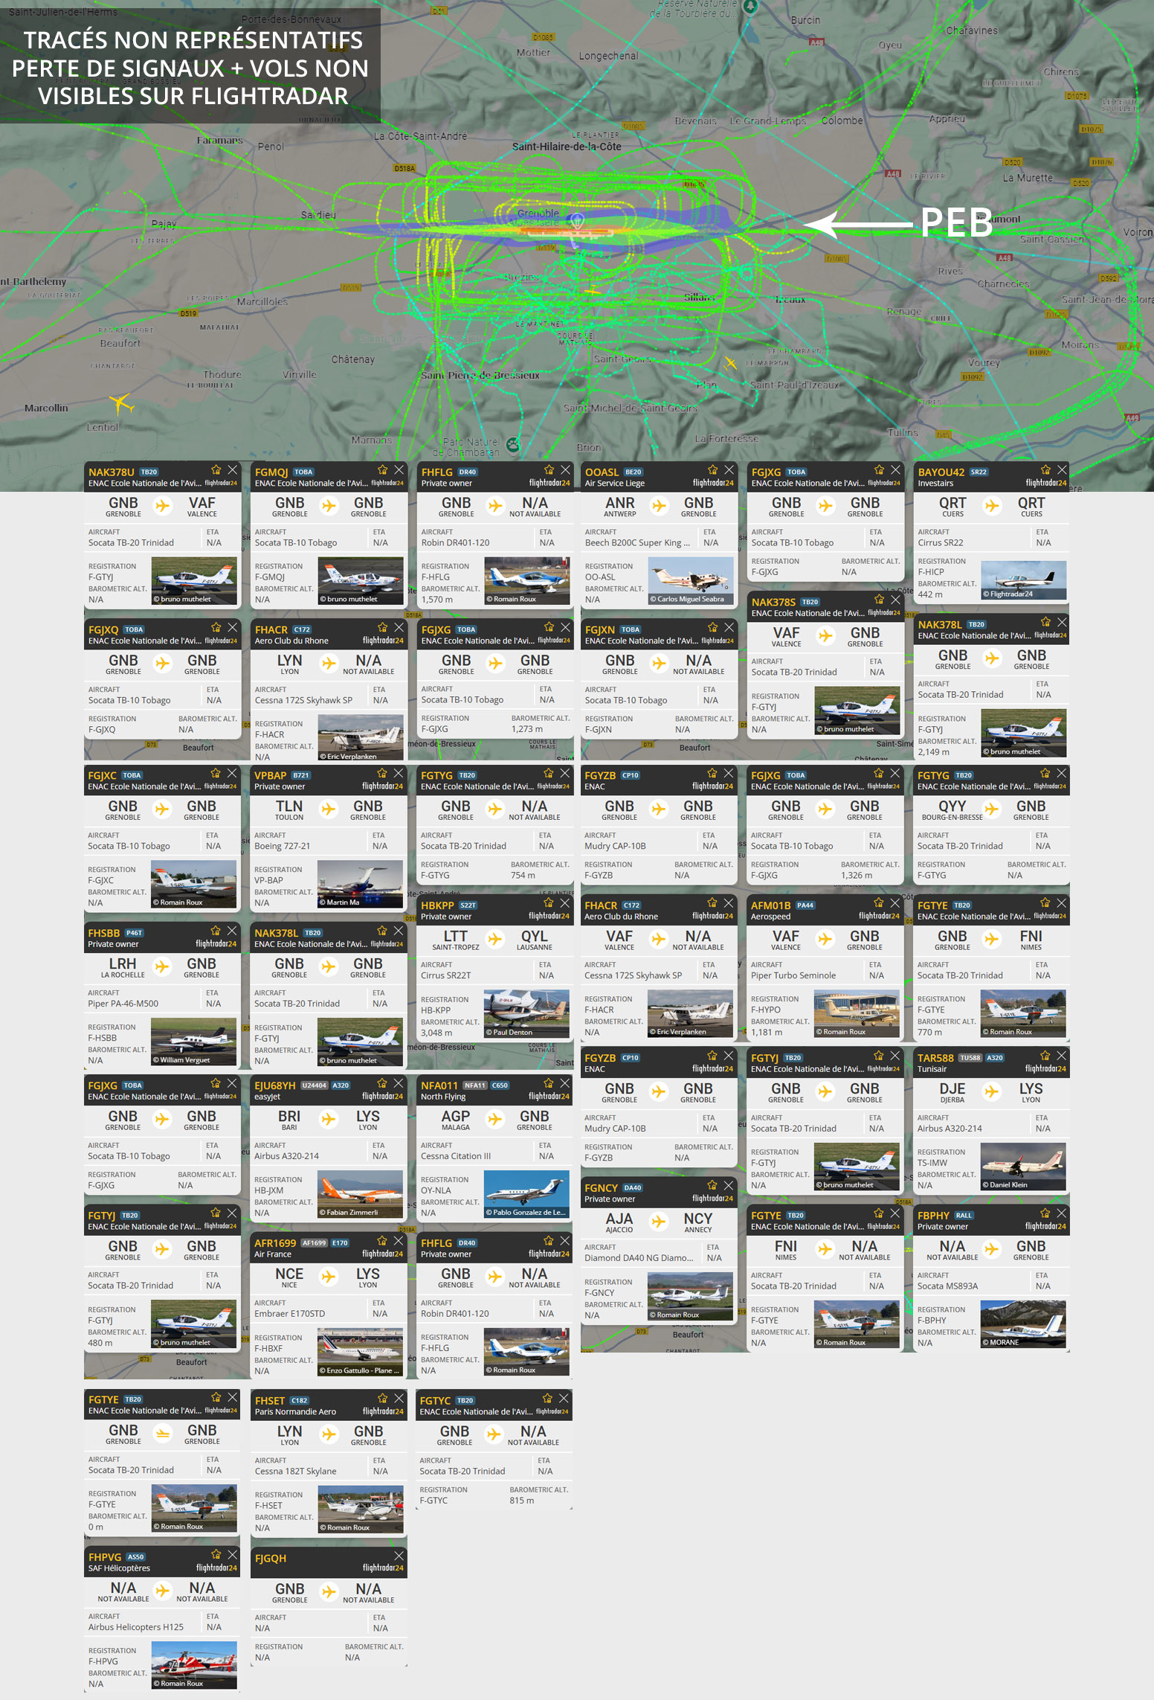This screenshot has width=1154, height=1700.
Task: Star the NFA011 North Flying flight
Action: [x=547, y=1083]
